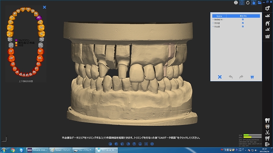Activate the hand pointer tool in top toolbar

pos(254,3)
